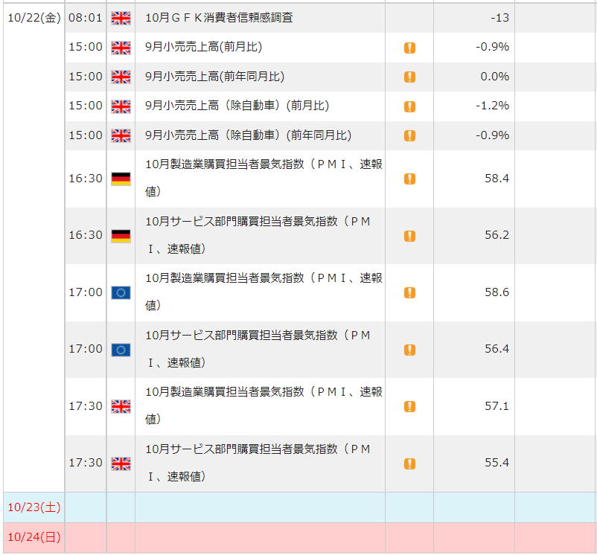Click the importance marker for retail sales MoM
This screenshot has height=555, width=597.
coord(409,47)
